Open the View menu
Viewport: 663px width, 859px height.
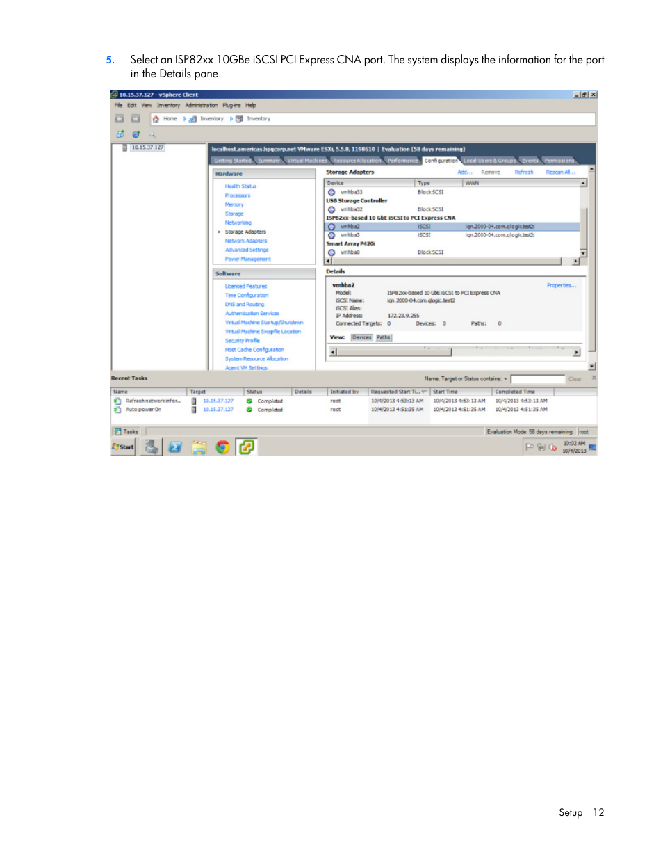147,106
